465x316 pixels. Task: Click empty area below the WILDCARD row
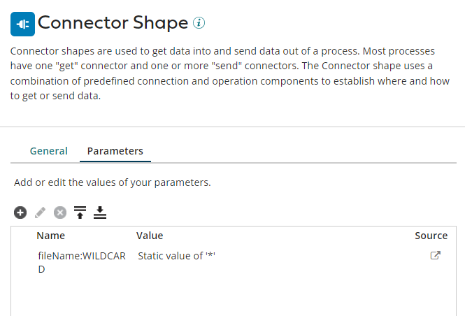[234, 296]
